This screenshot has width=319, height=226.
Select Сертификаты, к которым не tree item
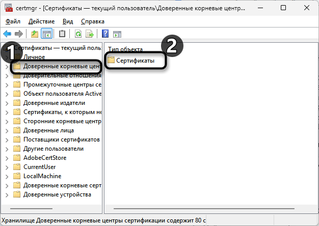[62, 112]
